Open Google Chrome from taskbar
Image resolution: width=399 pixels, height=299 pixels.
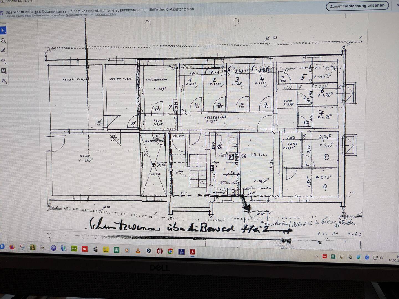click(170, 251)
